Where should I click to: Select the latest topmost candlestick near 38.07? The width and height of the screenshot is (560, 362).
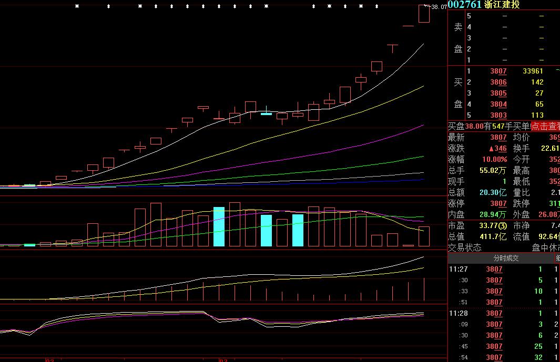[x=424, y=14]
